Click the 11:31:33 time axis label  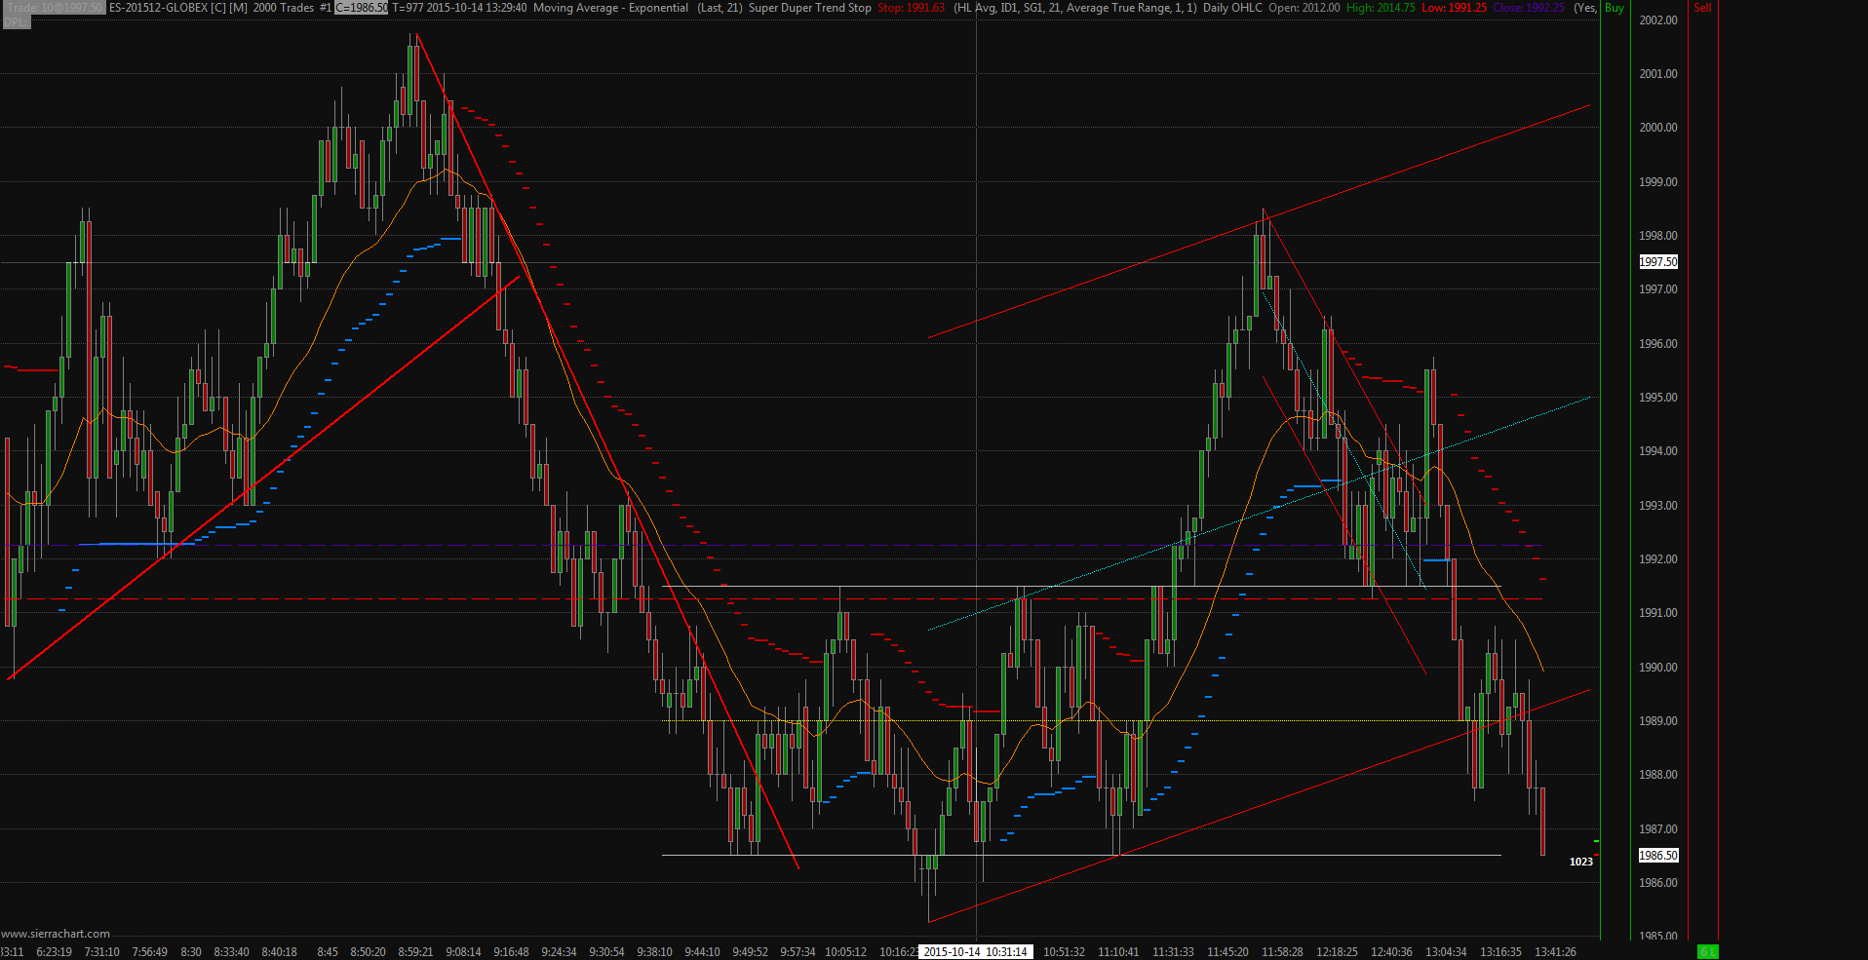(x=1173, y=952)
